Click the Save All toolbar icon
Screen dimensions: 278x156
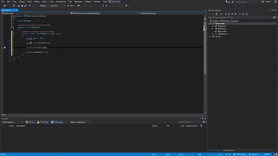25,6
